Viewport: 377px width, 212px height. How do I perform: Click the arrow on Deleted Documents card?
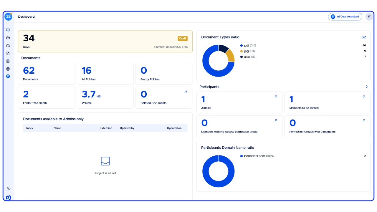click(186, 92)
